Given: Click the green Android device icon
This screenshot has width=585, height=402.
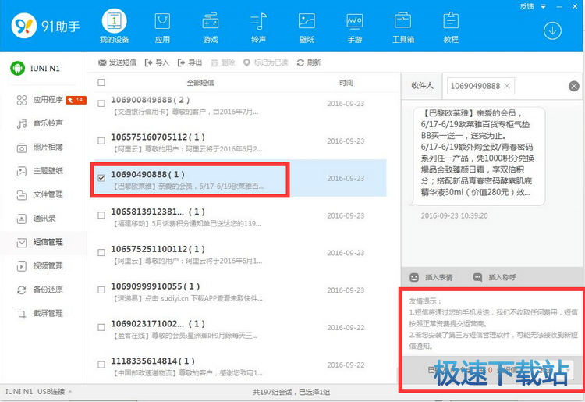Looking at the screenshot, I should click(x=17, y=68).
